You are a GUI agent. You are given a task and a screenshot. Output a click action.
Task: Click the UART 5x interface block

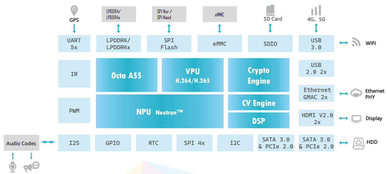click(x=74, y=44)
